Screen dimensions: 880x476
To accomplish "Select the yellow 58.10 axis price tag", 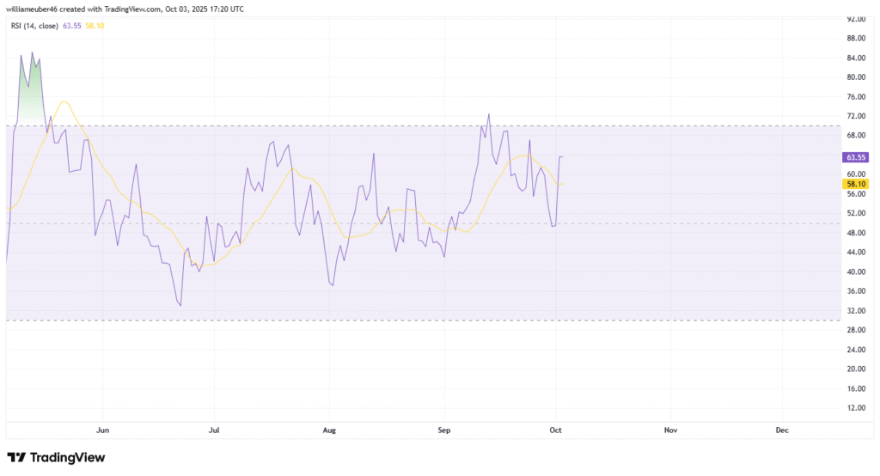I will (855, 184).
